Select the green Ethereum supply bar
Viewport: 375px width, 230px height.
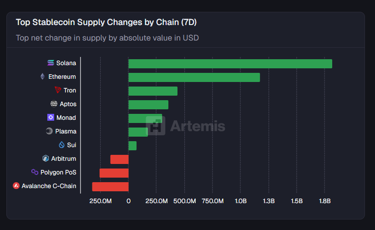[194, 77]
